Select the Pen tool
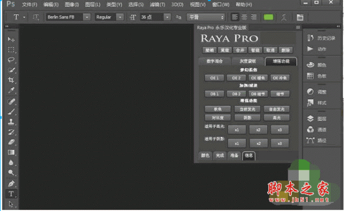Screen dimensions: 344x211 coord(11,183)
